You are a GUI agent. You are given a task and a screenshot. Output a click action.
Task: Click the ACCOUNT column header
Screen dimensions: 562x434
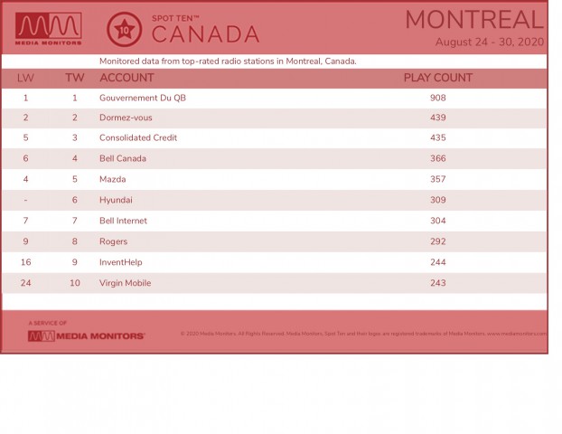click(x=126, y=78)
